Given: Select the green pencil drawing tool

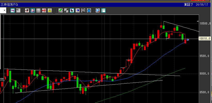Looking at the screenshot, I should [60, 10].
